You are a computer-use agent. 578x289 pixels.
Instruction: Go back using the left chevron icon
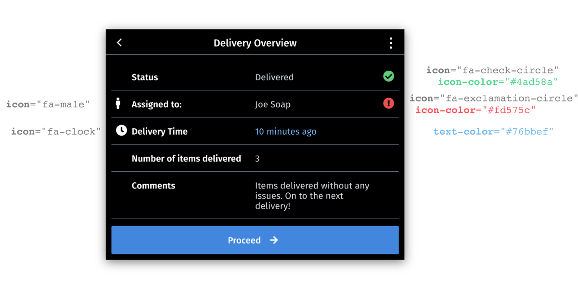point(119,43)
